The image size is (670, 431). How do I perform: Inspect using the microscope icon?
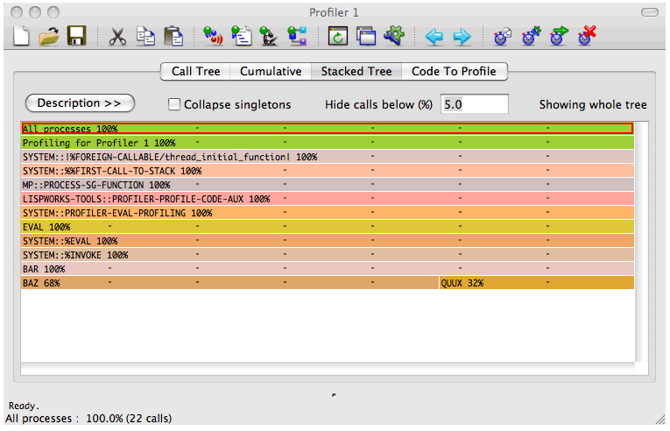tap(269, 36)
